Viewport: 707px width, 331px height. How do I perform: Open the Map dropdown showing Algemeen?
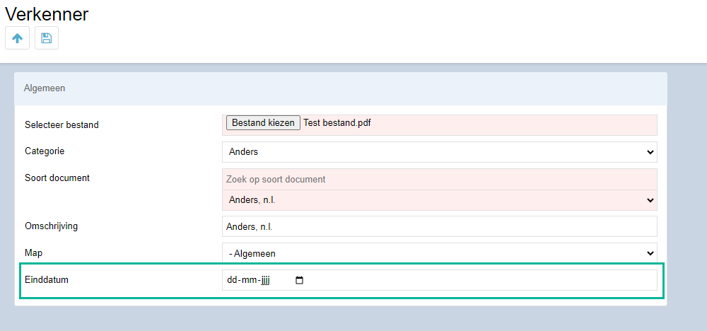440,253
